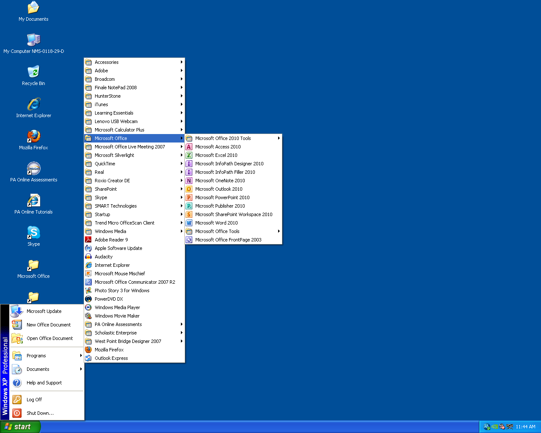Select My Computer desktop icon
This screenshot has height=433, width=541.
coord(33,39)
